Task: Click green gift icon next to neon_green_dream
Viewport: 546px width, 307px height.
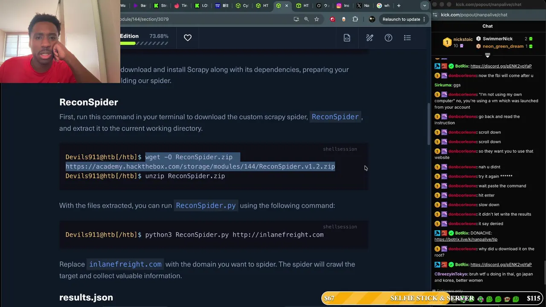Action: click(x=531, y=46)
